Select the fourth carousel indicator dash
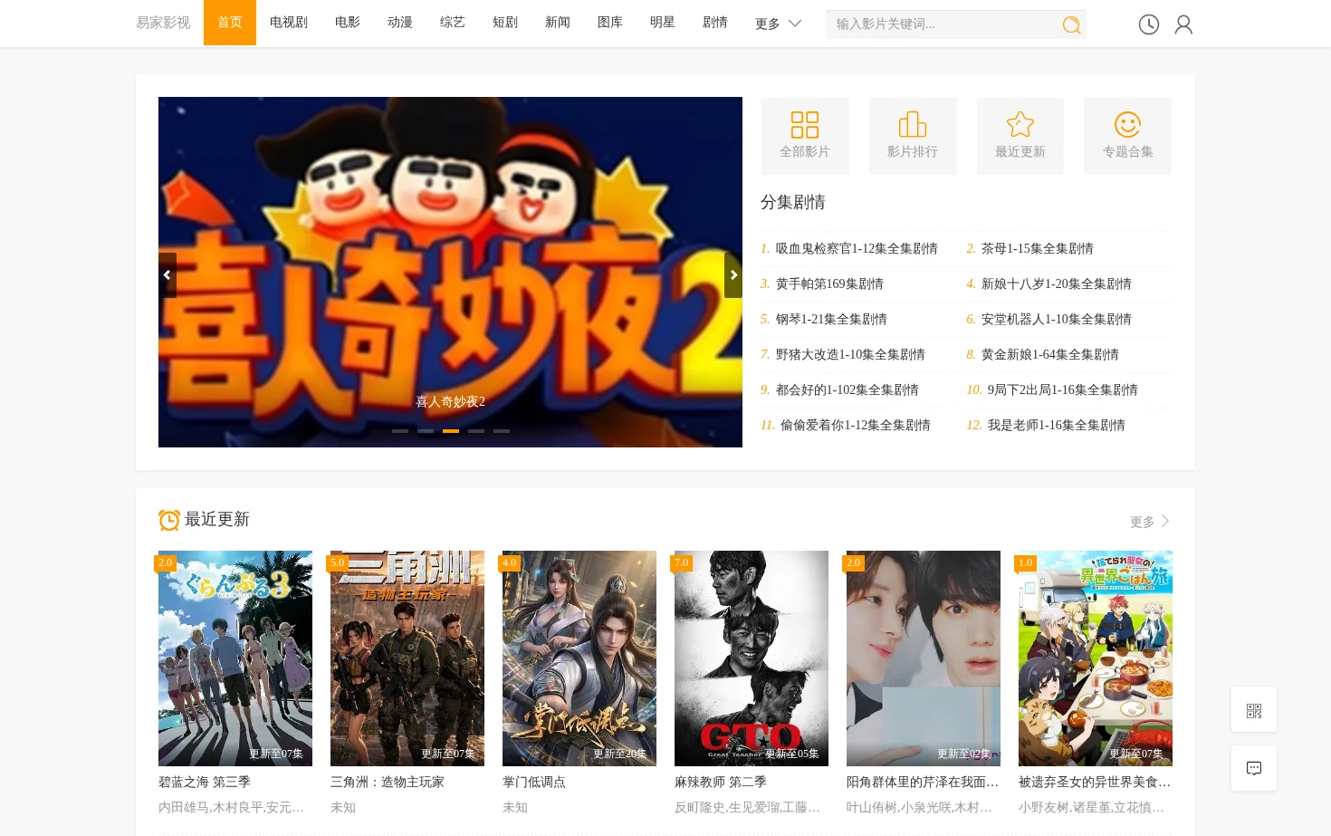 476,431
